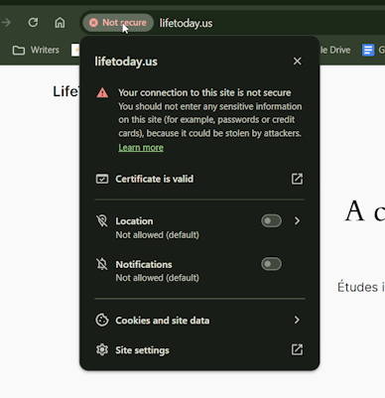Open the Learn more link

click(141, 148)
